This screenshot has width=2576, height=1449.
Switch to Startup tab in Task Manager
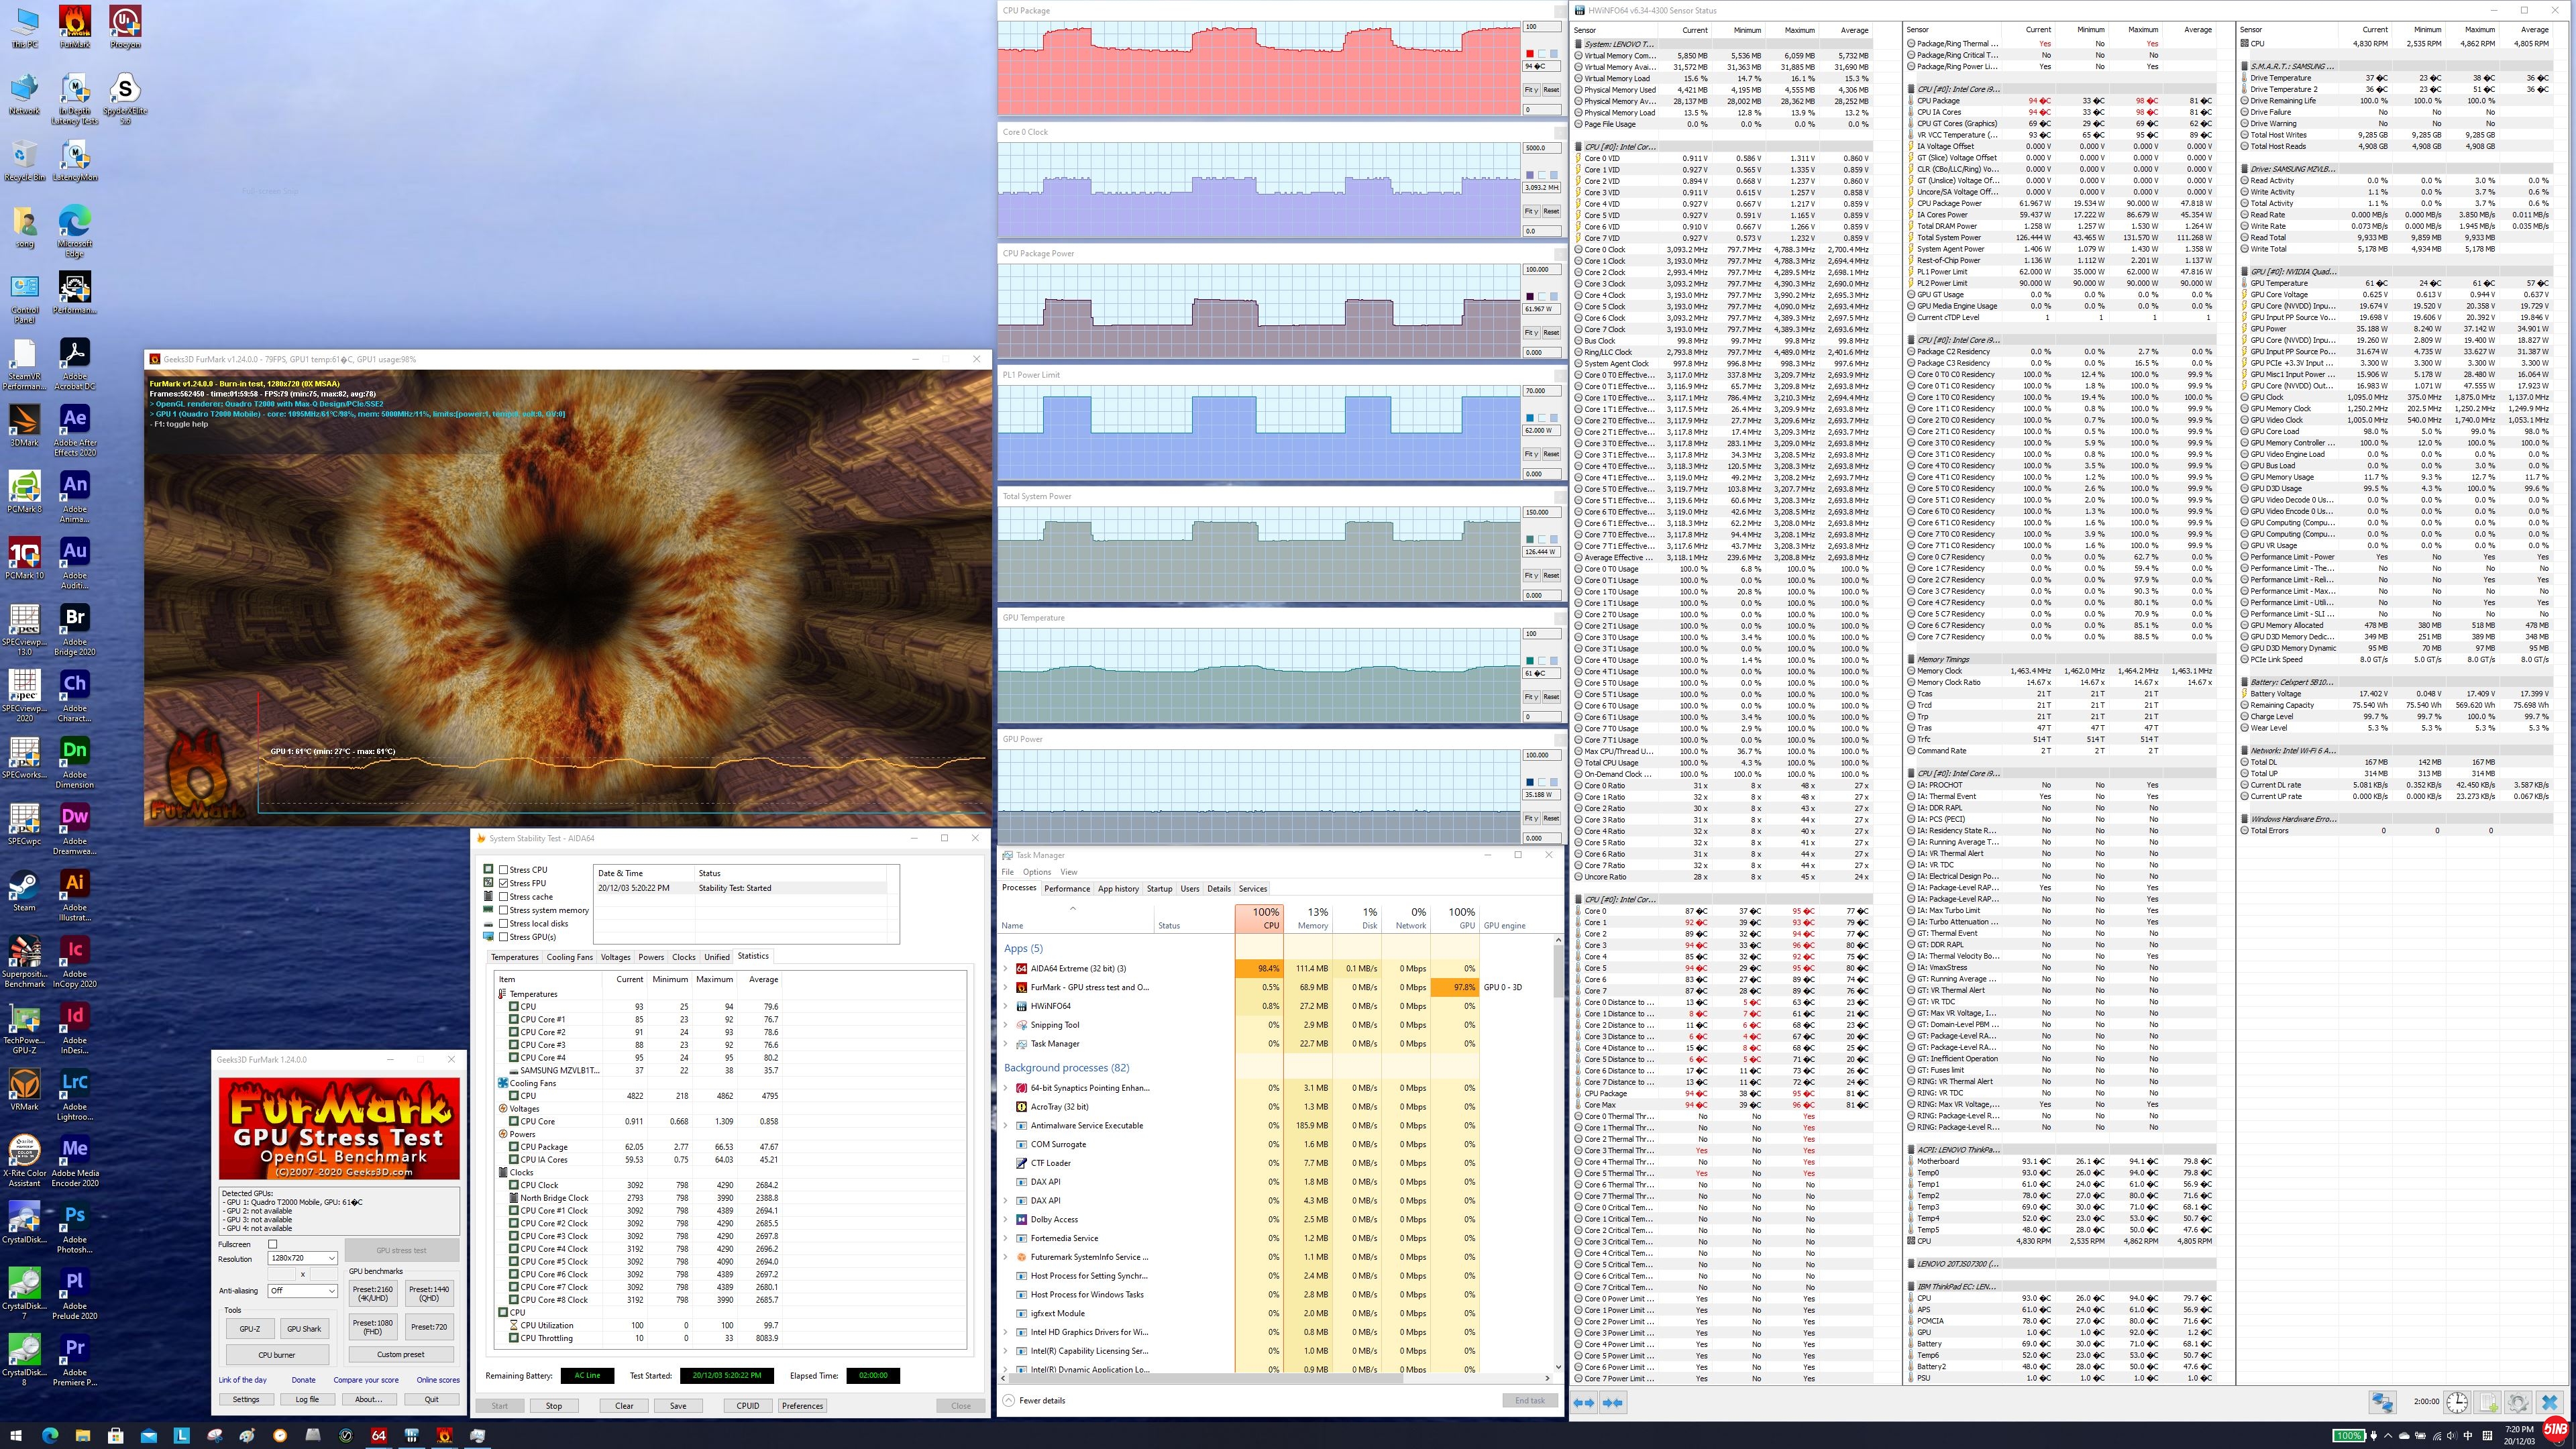click(x=1159, y=888)
